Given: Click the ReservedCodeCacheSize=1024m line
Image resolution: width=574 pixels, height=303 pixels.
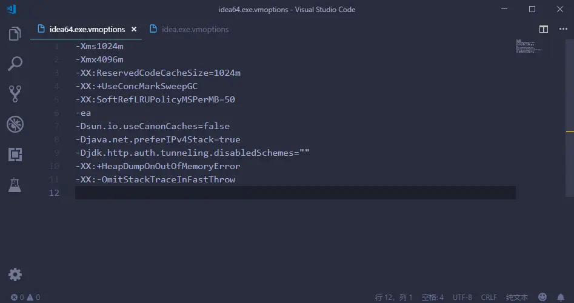Looking at the screenshot, I should [x=158, y=73].
